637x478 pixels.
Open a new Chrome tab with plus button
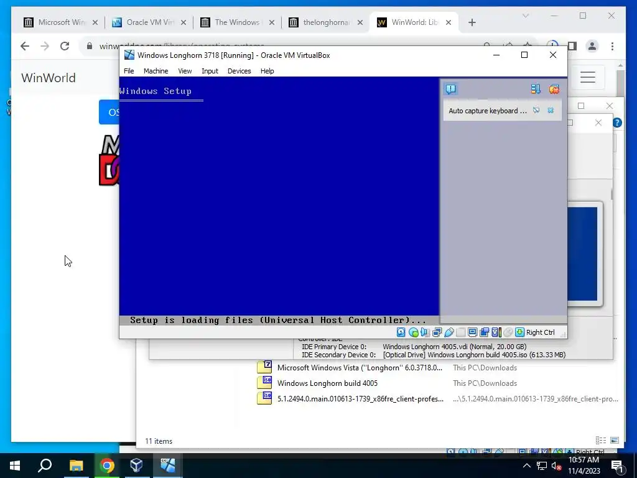472,22
